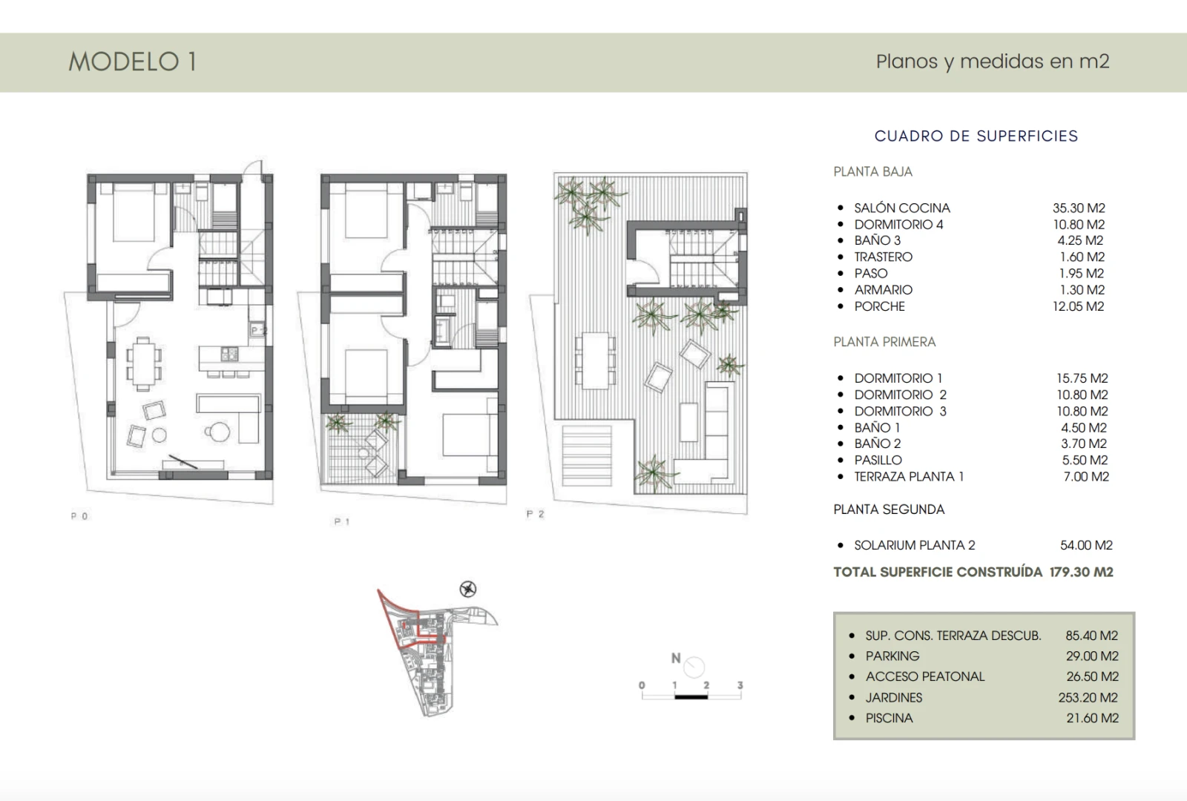Click the dining table on the solarium plan

[597, 360]
